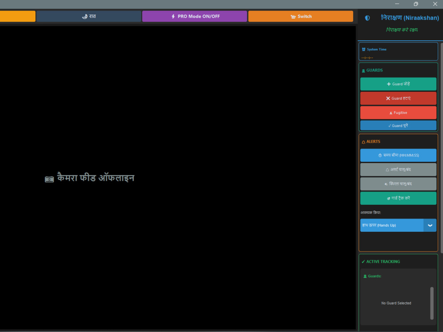Click the timer icon on समय सीमा button
Screen dimensions: 443x332
380,155
